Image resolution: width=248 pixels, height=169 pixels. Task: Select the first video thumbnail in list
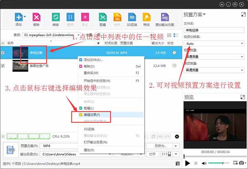coord(20,53)
